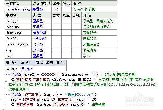163x110 pixels.
Task: Click type 整数型 in font row
Action: (x=38, y=56)
